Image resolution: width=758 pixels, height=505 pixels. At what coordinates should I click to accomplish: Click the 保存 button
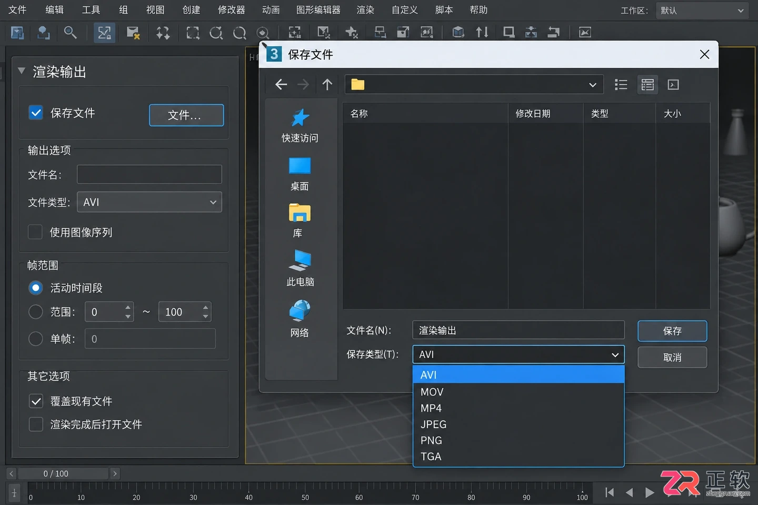[672, 331]
